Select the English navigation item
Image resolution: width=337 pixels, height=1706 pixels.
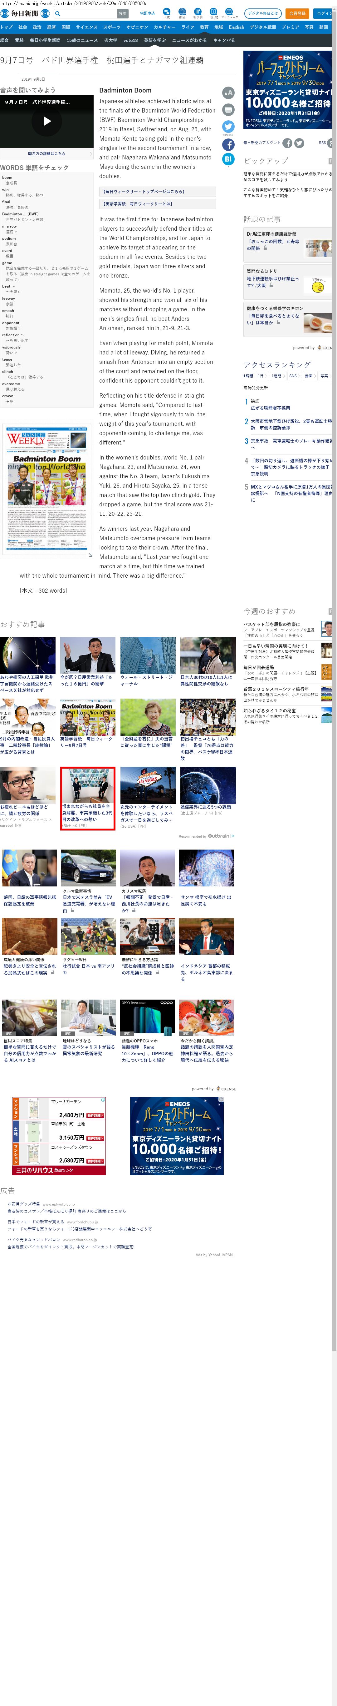(x=236, y=27)
